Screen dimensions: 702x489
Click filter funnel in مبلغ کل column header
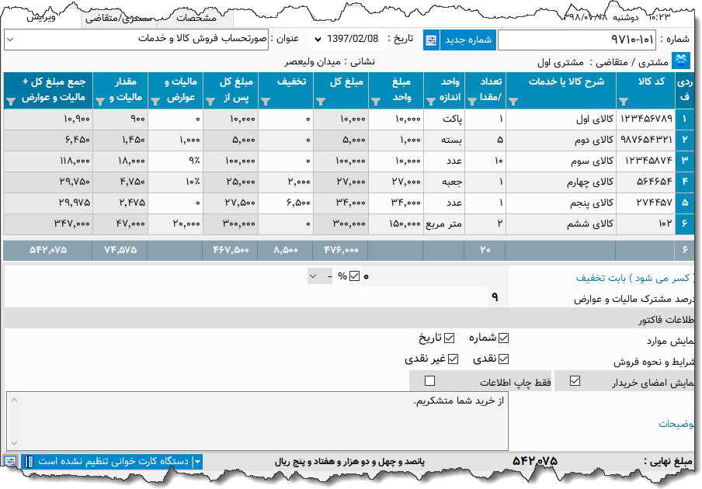[x=320, y=101]
